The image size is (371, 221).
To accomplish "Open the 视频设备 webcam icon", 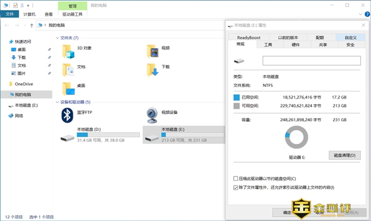I will click(152, 114).
